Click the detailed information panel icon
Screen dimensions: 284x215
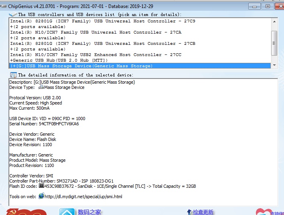pos(13,75)
